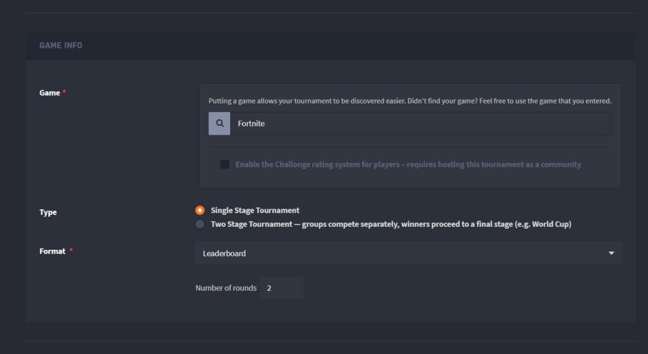Click the "Single Stage Tournament" label text

(x=255, y=211)
